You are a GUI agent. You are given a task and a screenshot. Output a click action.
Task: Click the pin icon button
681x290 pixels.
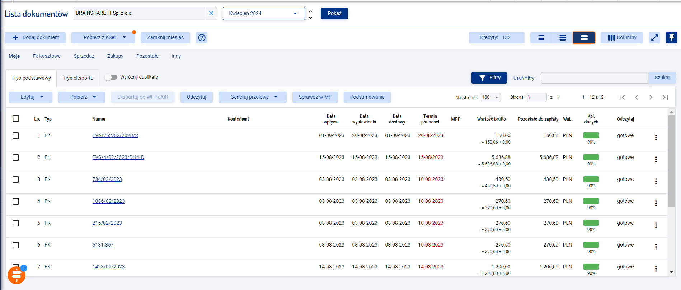point(672,38)
